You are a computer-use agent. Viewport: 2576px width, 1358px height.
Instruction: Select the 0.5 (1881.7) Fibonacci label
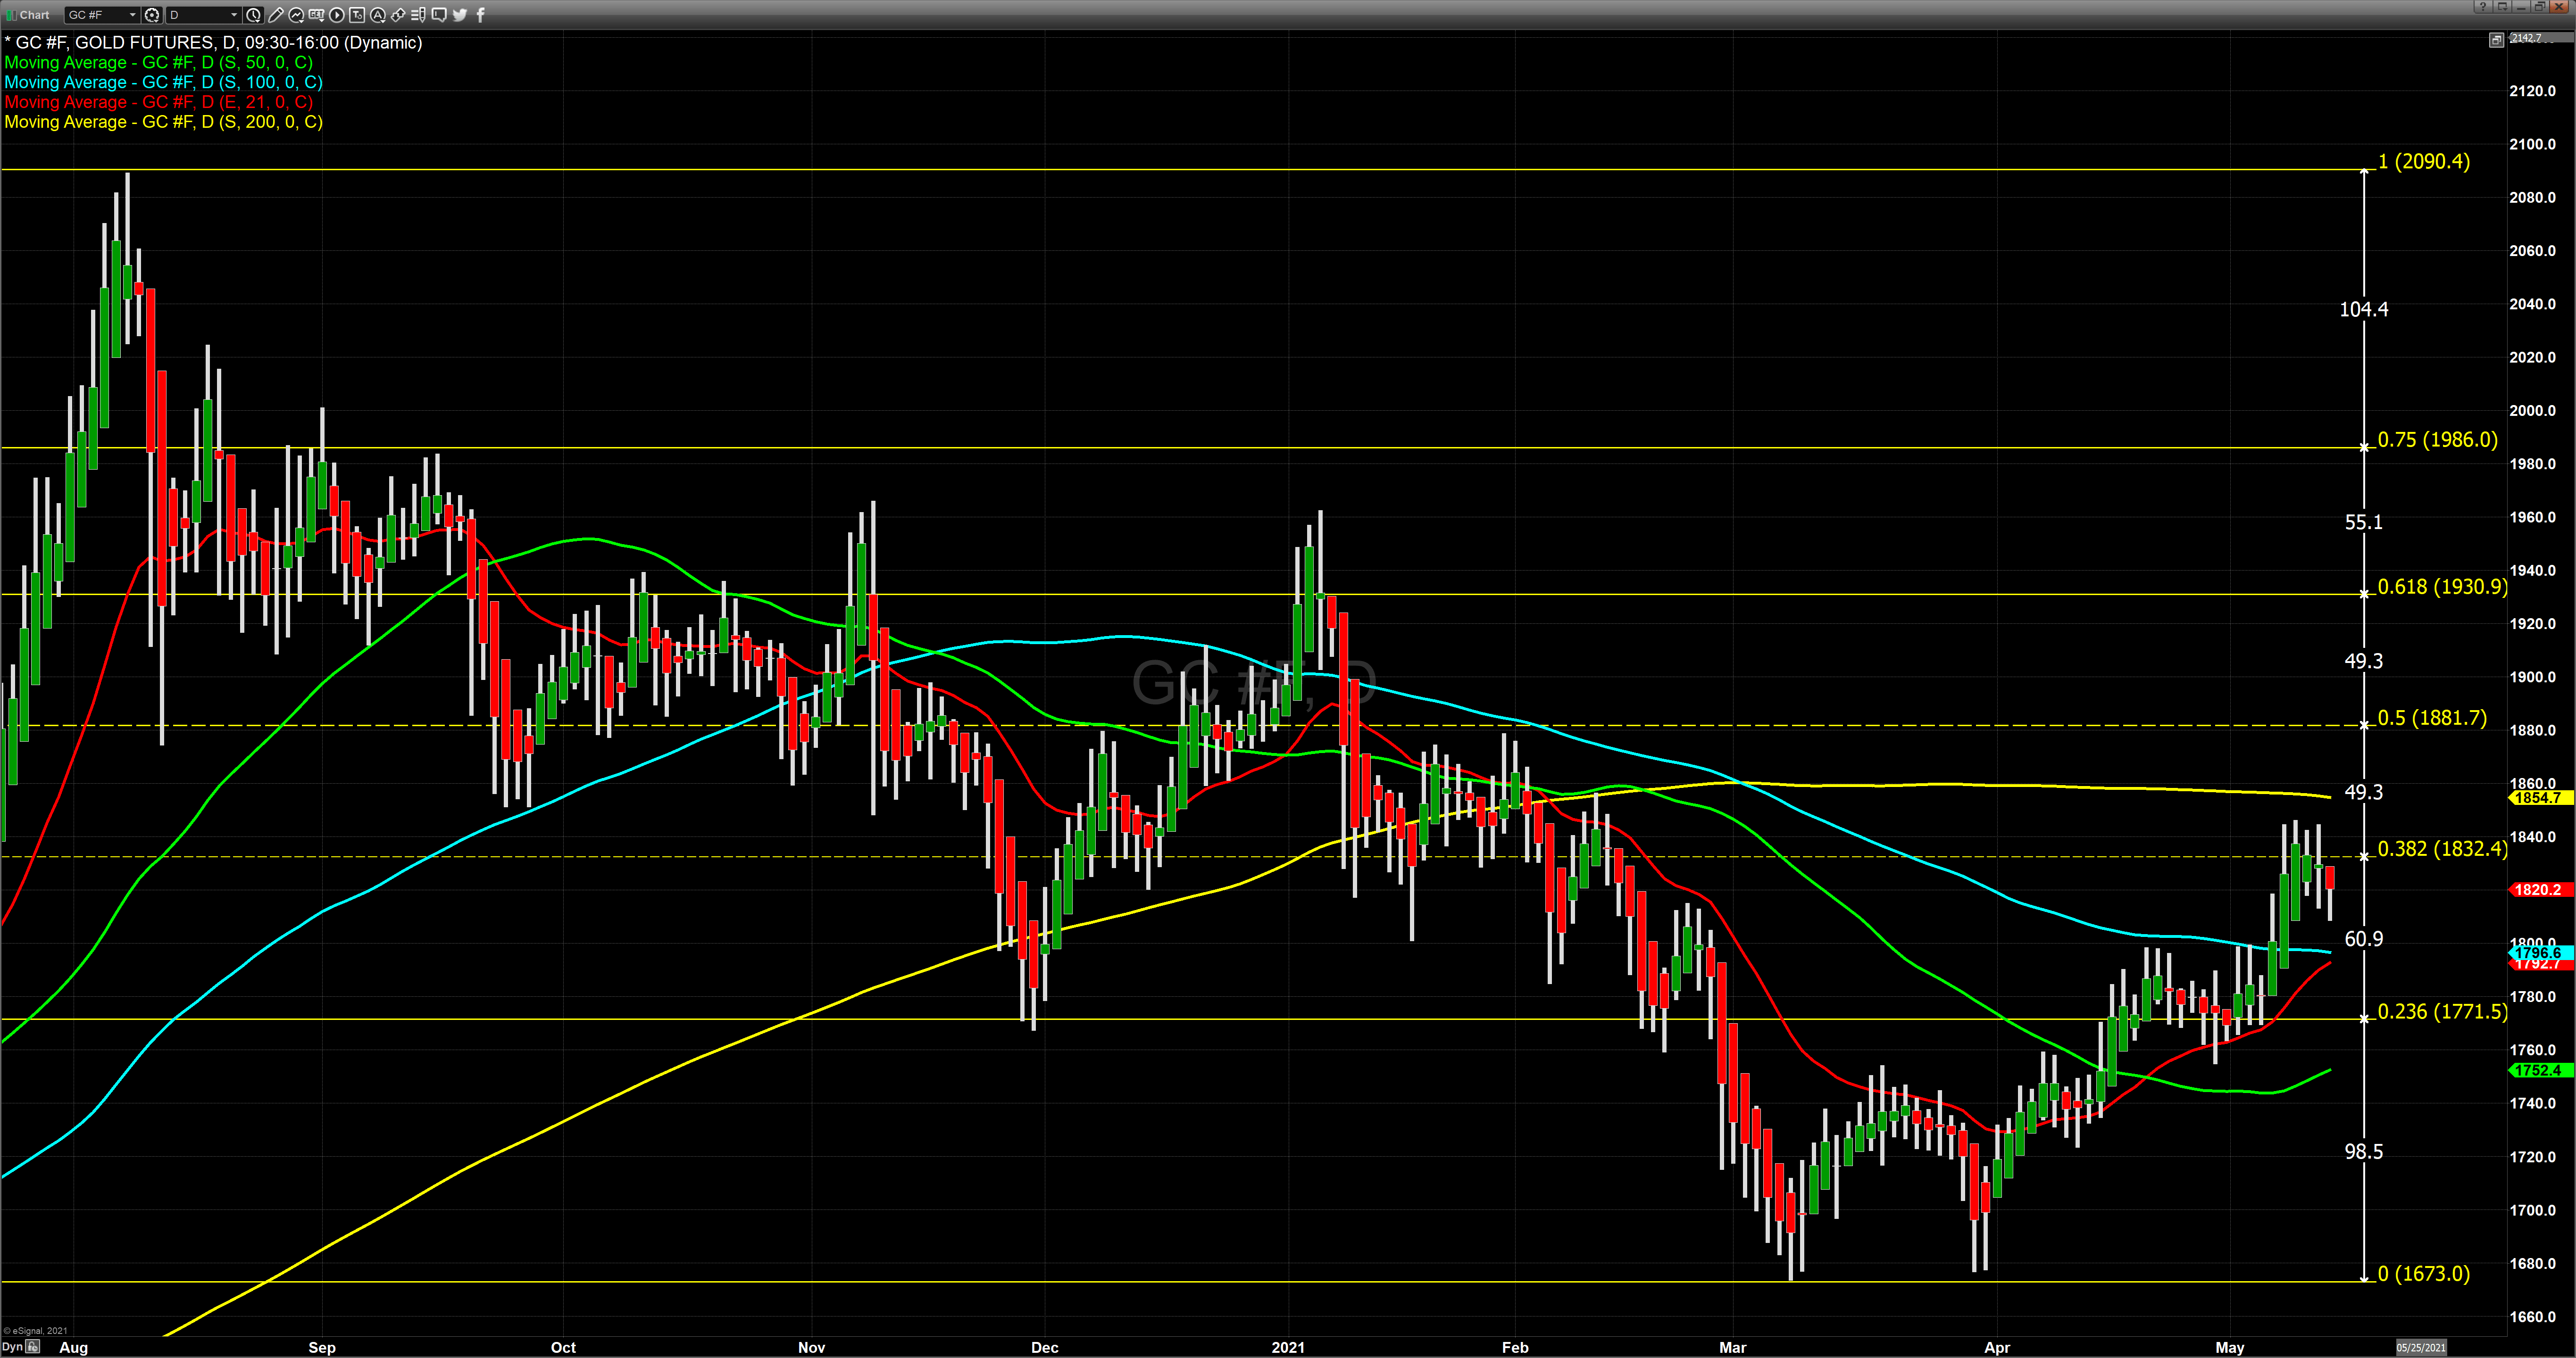coord(2432,718)
